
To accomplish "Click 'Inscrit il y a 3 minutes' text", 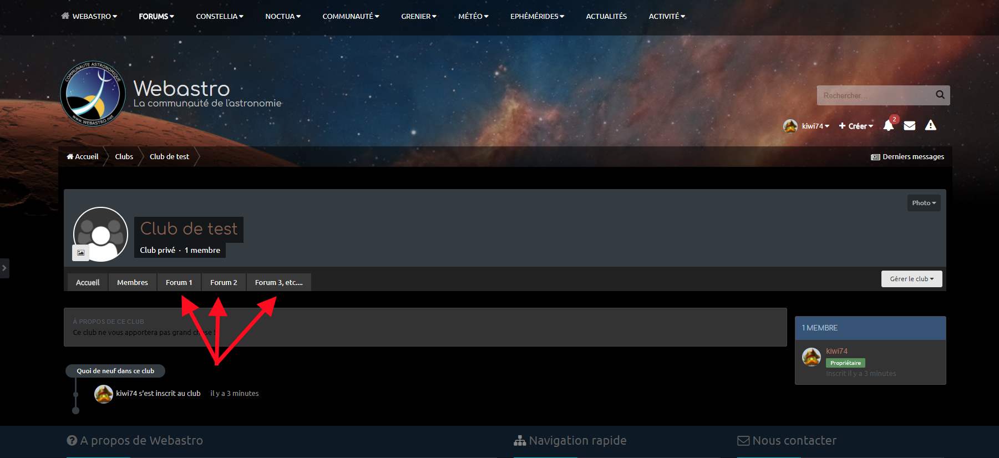I will point(861,374).
